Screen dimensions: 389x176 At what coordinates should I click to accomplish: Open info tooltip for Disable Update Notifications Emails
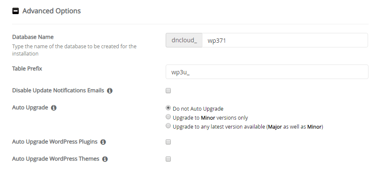(x=110, y=91)
